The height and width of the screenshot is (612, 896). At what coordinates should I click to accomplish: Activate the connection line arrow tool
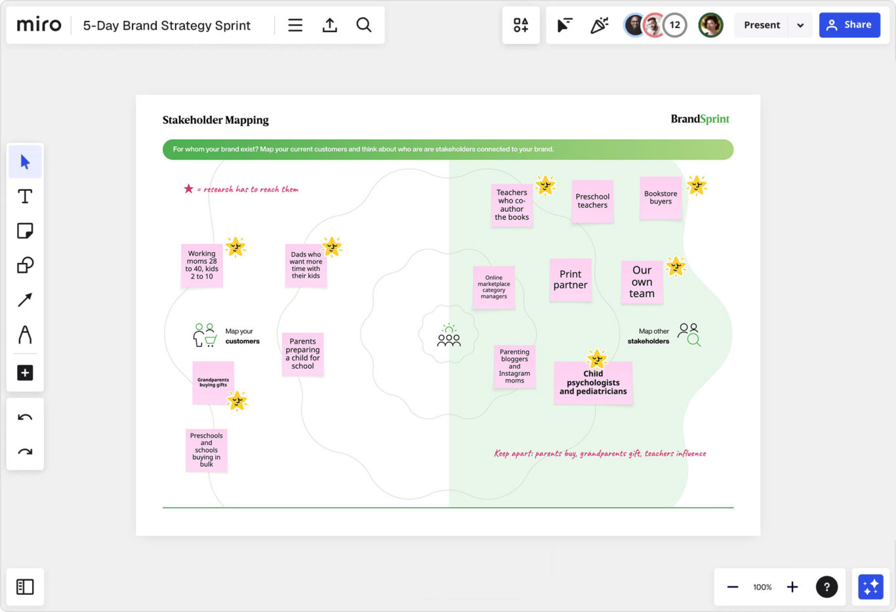click(x=25, y=300)
